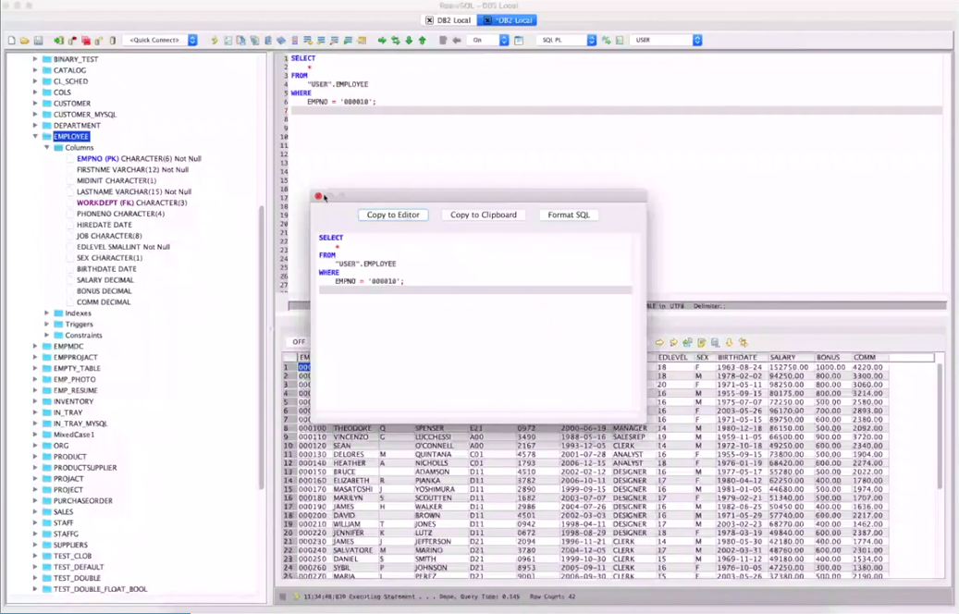The height and width of the screenshot is (614, 959).
Task: Collapse the EMPLOYEE table tree node
Action: click(x=36, y=137)
